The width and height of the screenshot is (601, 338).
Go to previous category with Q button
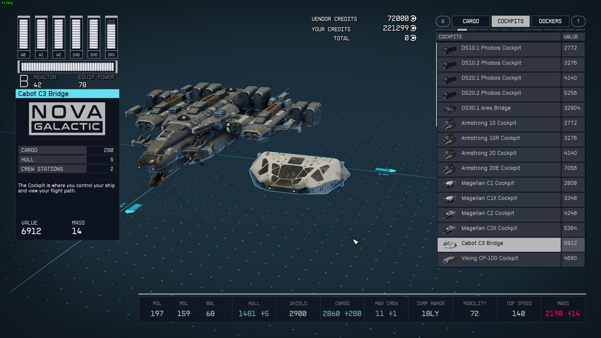coord(443,21)
